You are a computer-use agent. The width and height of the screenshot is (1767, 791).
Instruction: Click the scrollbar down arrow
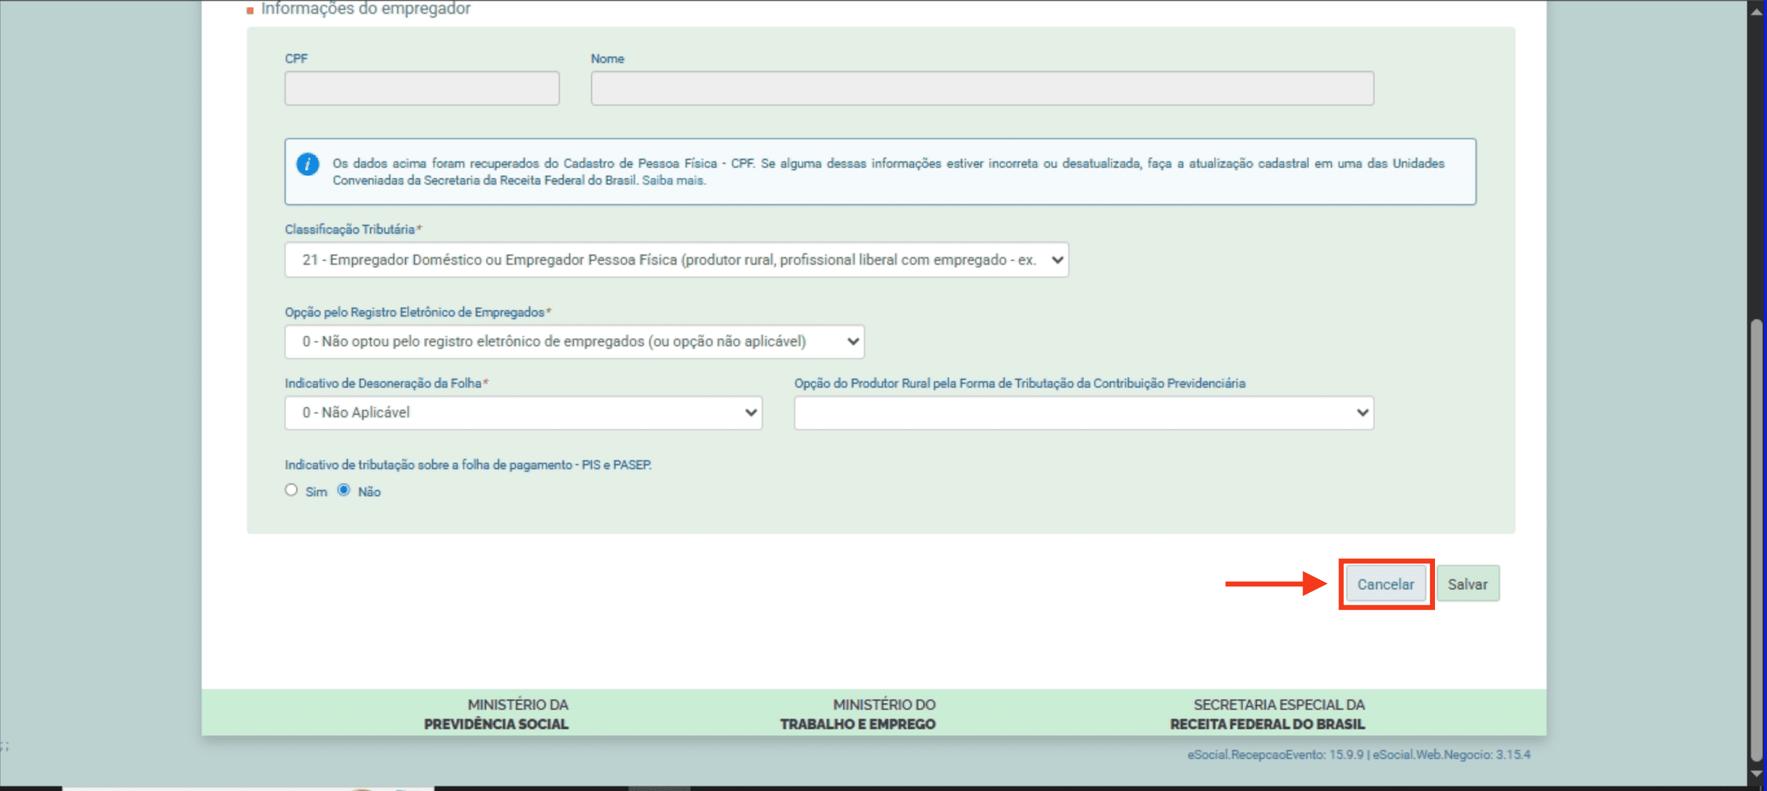pos(1757,774)
